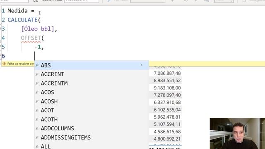
Task: Click table value 7.086.887,48
Action: [x=167, y=73]
